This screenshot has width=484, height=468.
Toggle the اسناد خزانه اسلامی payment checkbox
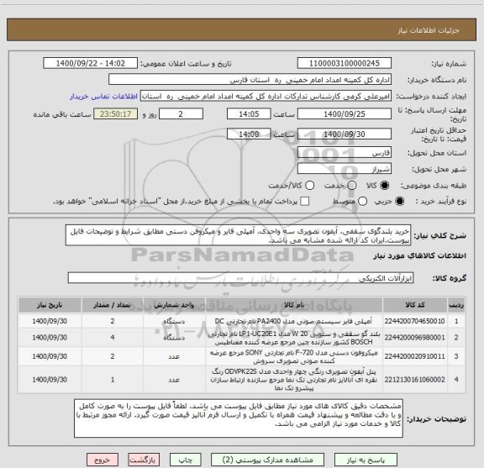click(305, 202)
